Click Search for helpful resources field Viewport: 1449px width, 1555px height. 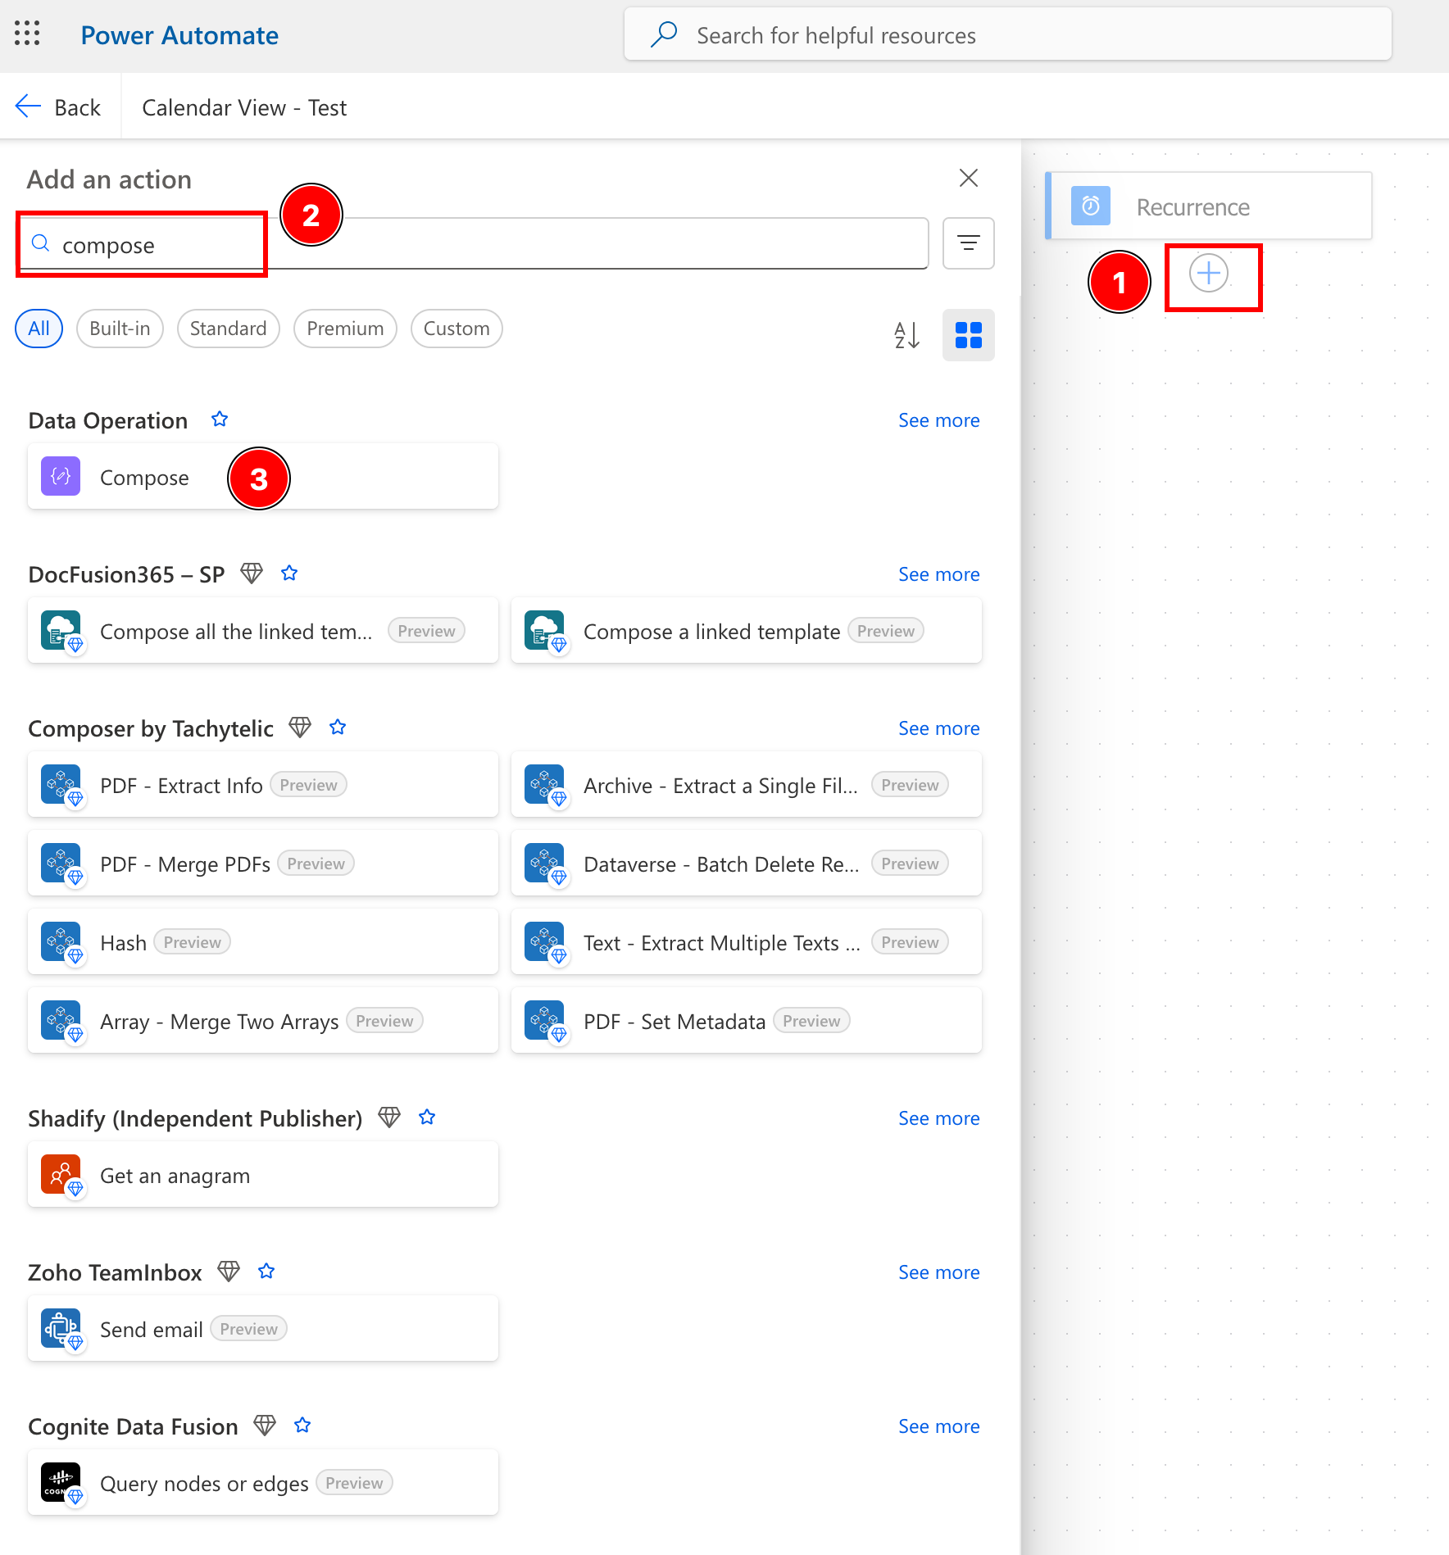(x=1007, y=34)
